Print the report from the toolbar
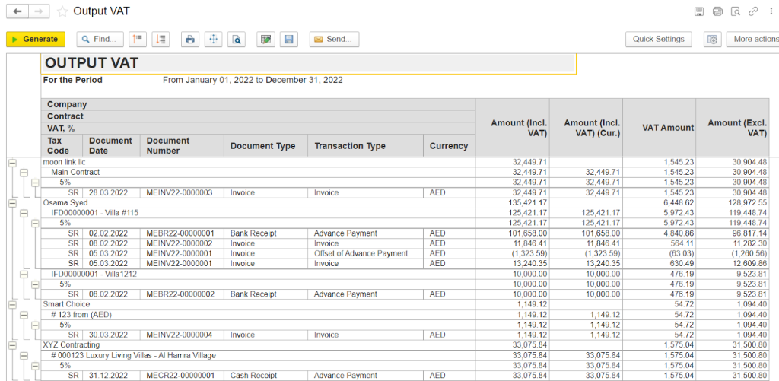Image resolution: width=779 pixels, height=381 pixels. (x=190, y=39)
